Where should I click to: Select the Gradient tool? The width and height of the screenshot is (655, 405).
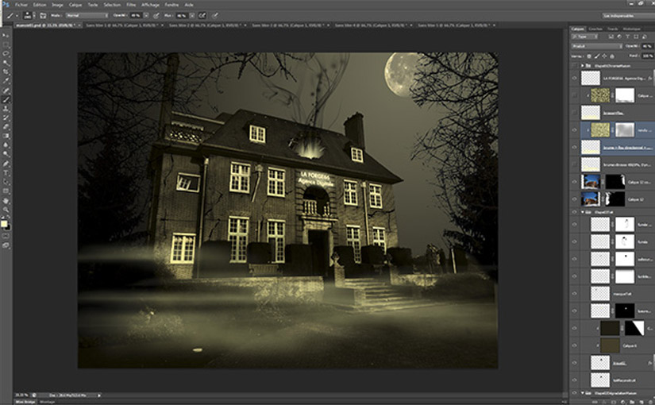[x=6, y=136]
